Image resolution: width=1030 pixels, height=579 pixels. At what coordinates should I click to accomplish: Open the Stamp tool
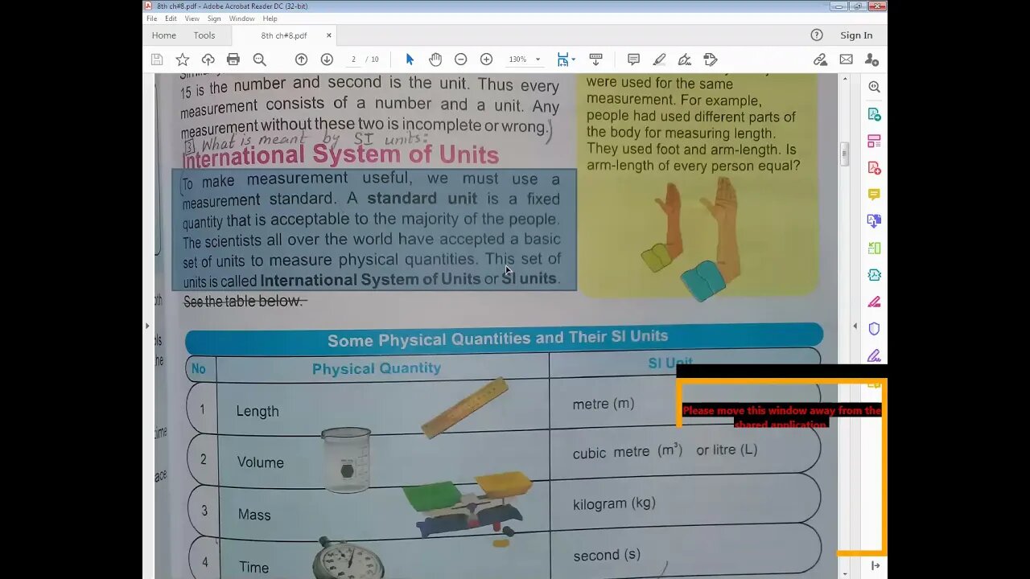pos(710,60)
